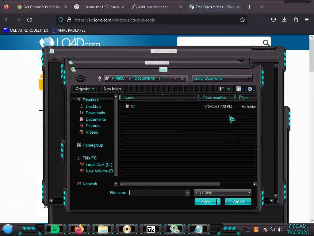Refresh the folder listing in address bar
Screen dimensions: 314x236
[x=182, y=78]
